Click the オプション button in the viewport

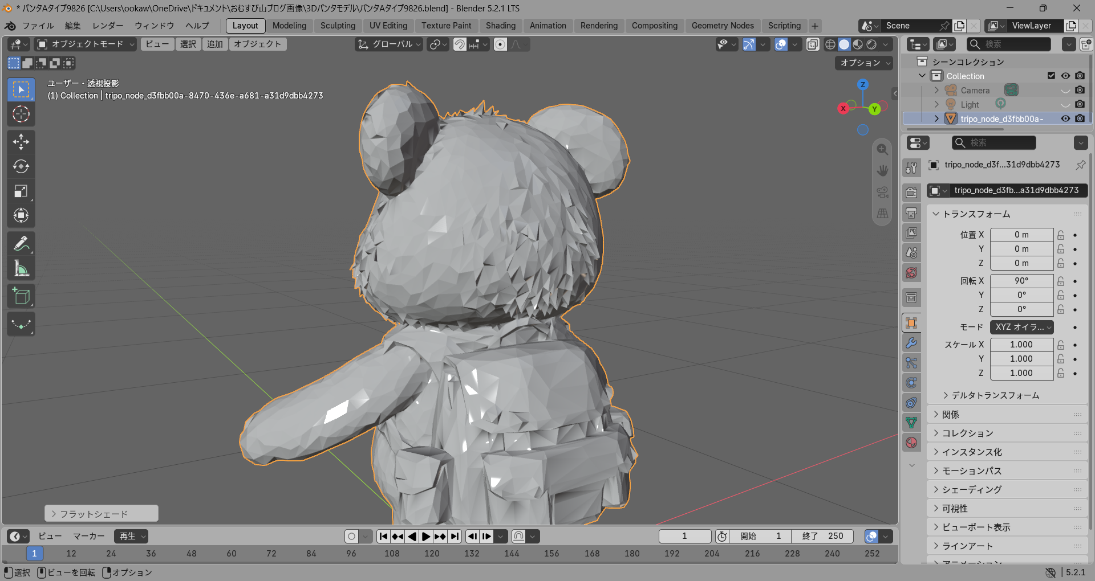[x=864, y=63]
